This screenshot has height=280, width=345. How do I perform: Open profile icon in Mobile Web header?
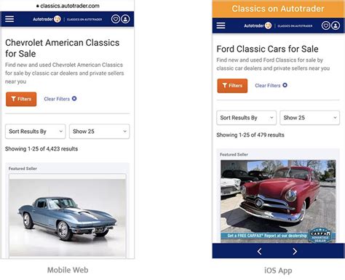pos(125,19)
